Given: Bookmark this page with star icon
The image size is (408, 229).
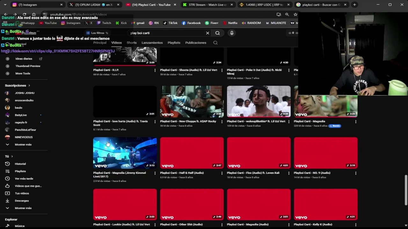Looking at the screenshot, I should click(x=295, y=14).
